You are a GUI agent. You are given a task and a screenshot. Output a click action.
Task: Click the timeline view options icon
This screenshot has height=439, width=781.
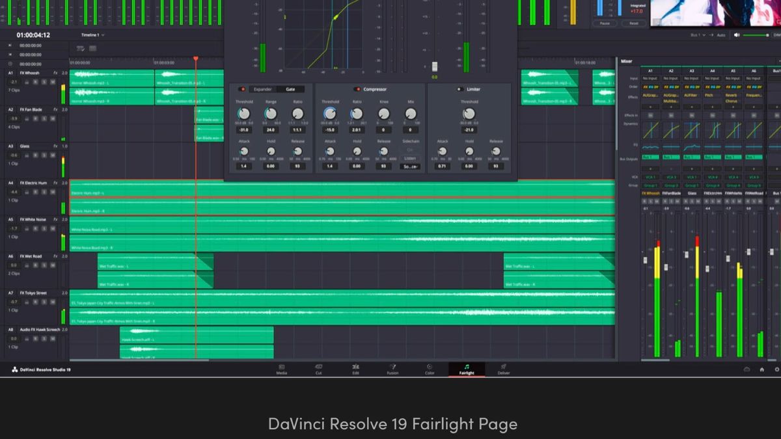coord(81,49)
